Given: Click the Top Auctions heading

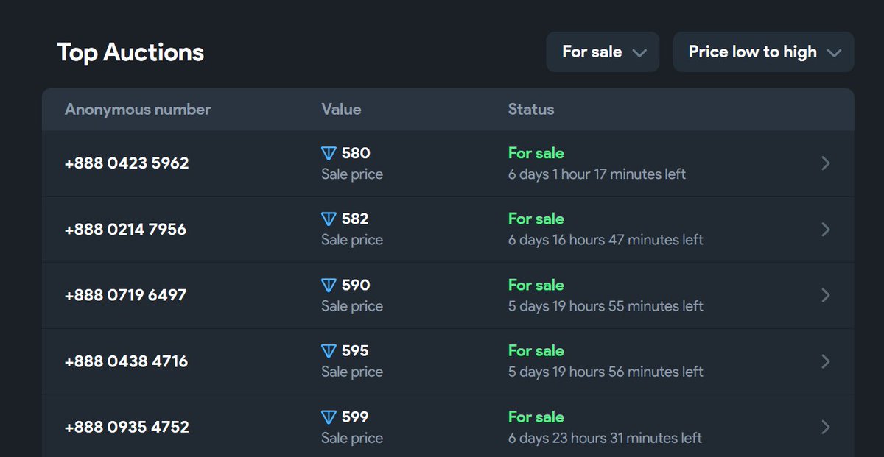Looking at the screenshot, I should (130, 52).
